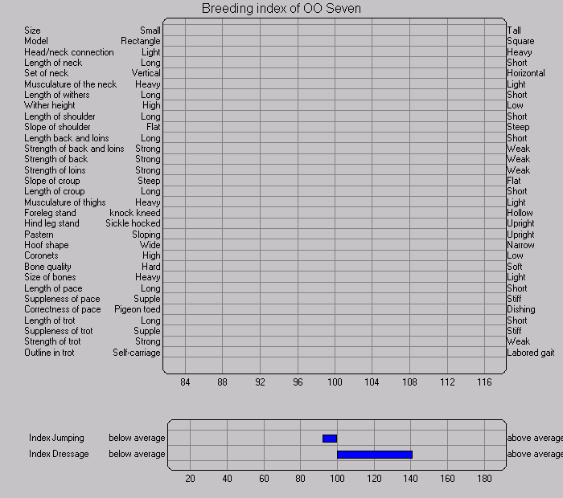This screenshot has height=498, width=563.
Task: Click the 'Index Dressage' label
Action: click(59, 455)
